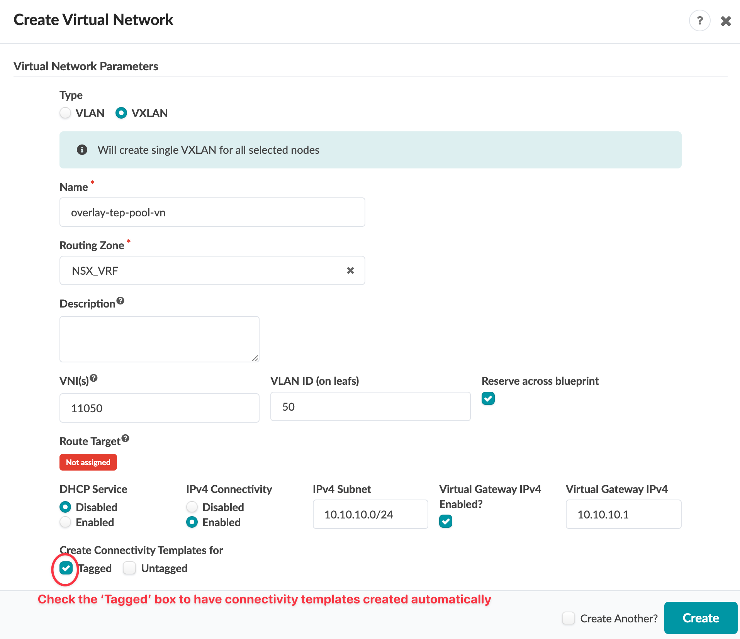Uncheck the Tagged connectivity template checkbox
This screenshot has width=740, height=639.
pos(66,568)
